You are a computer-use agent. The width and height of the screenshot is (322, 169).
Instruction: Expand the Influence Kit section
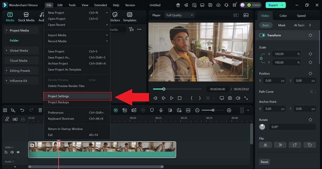[6, 81]
